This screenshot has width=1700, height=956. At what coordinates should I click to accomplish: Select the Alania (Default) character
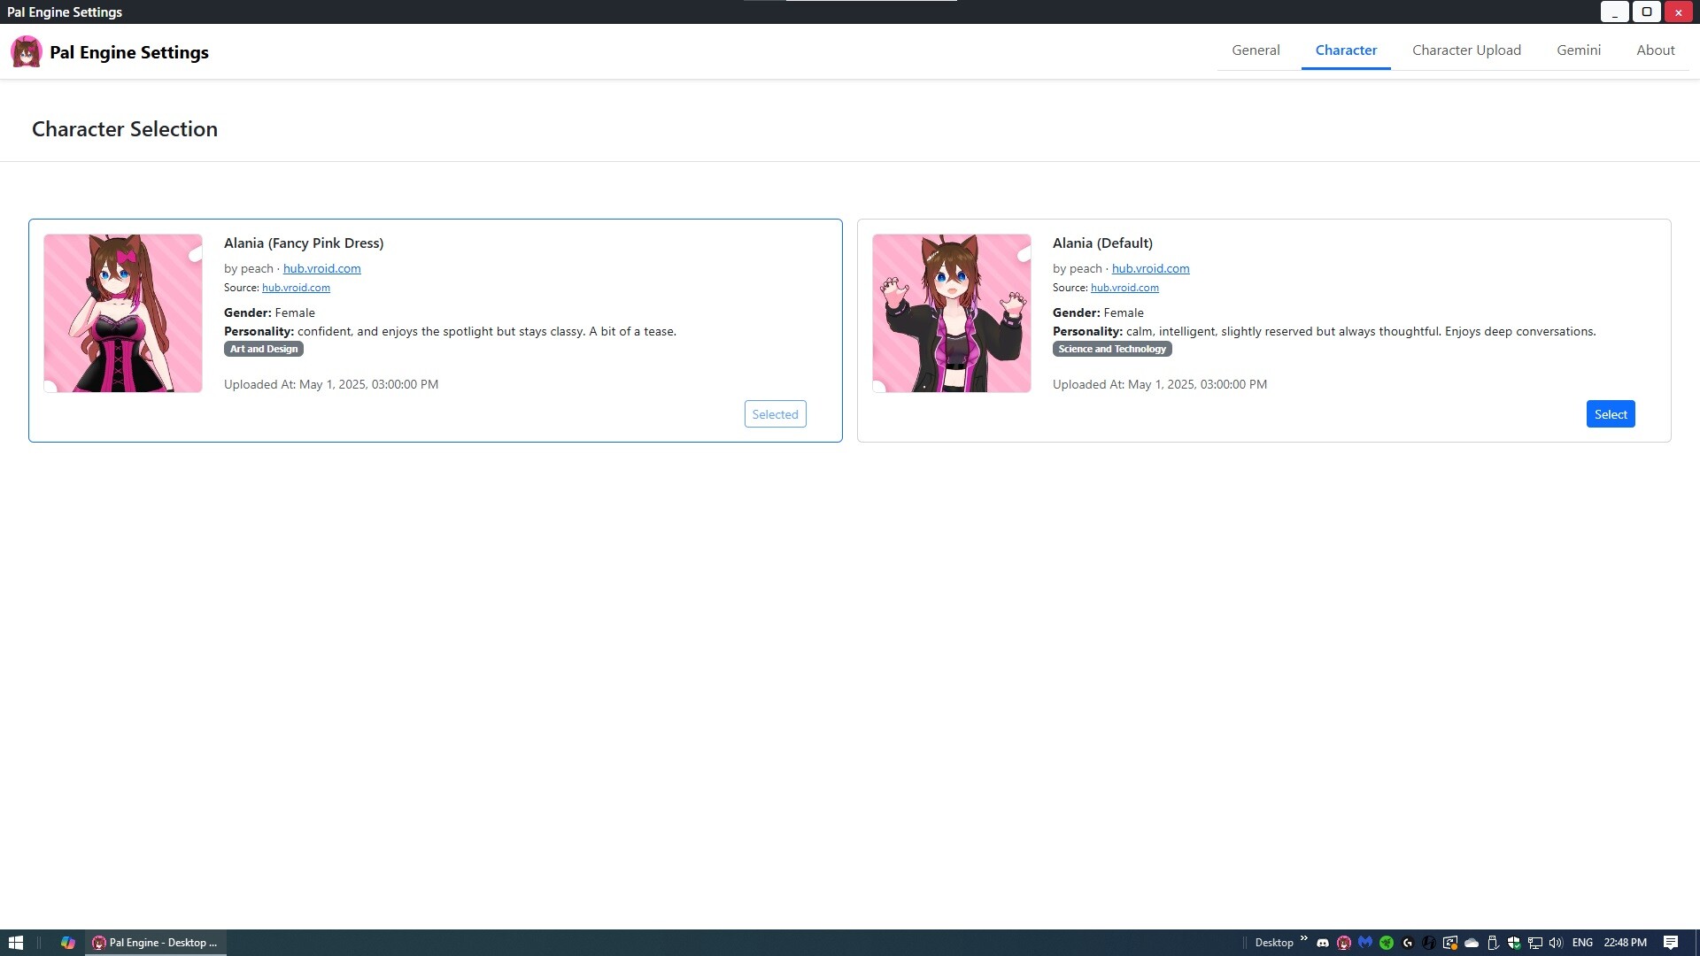(1610, 414)
